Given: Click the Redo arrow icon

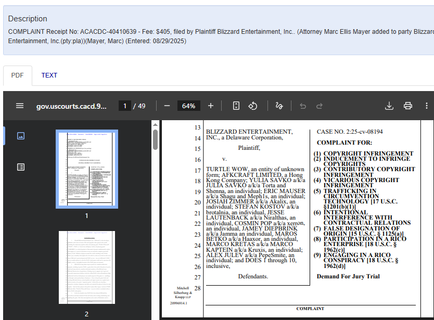Looking at the screenshot, I should click(320, 106).
